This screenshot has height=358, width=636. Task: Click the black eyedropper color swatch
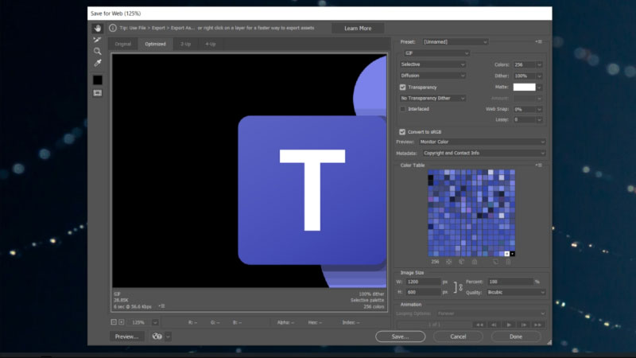97,80
